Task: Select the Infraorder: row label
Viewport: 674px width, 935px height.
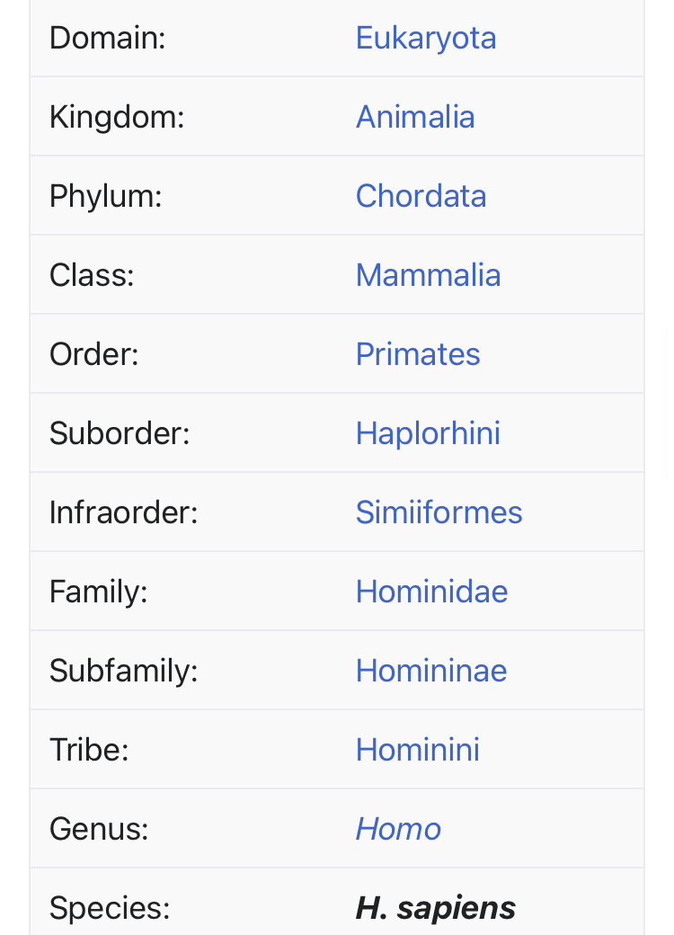Action: tap(123, 512)
